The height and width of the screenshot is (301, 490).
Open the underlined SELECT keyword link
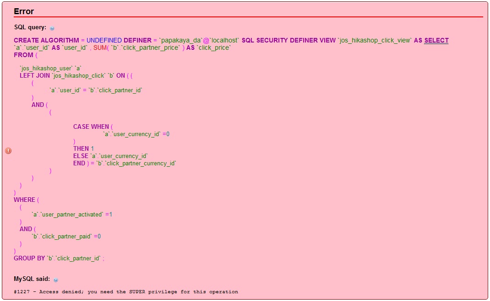(x=436, y=41)
